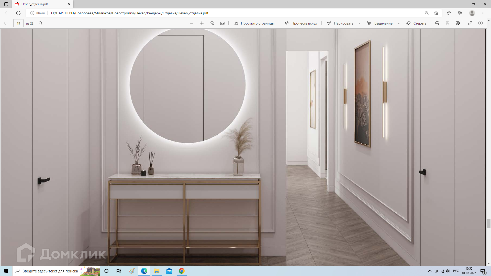Click the page number input field
The width and height of the screenshot is (491, 276).
coord(18,23)
